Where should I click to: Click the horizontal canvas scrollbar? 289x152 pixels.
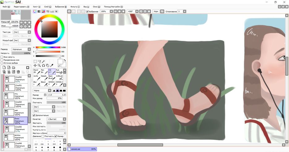click(x=140, y=145)
